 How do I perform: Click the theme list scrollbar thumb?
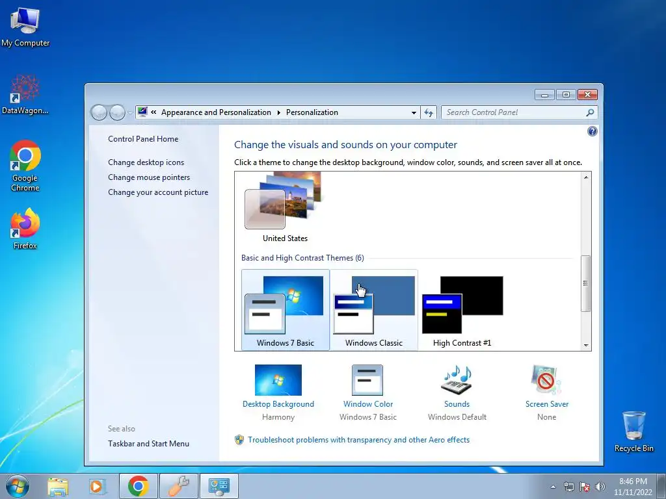(586, 283)
